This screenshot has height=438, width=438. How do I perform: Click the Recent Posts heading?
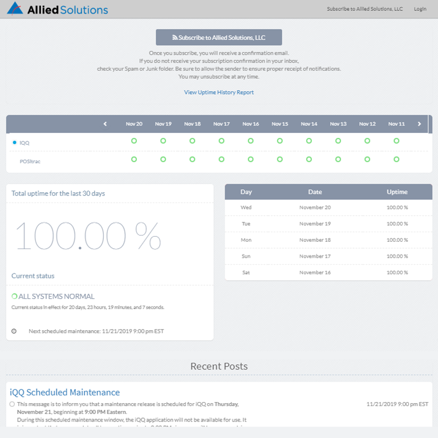pos(219,366)
